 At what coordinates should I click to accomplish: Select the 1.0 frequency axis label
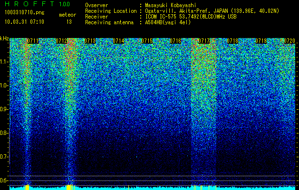pos(4,85)
